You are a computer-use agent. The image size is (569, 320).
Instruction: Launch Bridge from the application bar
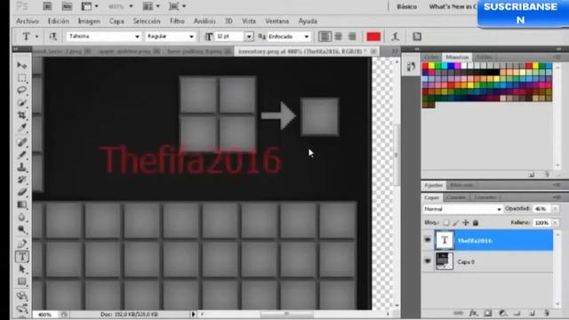pos(47,6)
